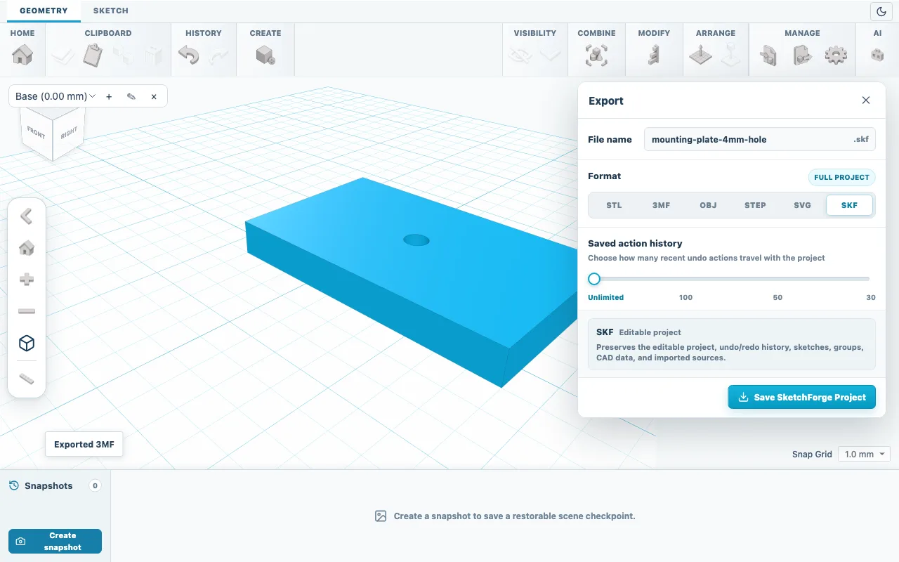Close the Export panel
The height and width of the screenshot is (562, 899).
pyautogui.click(x=866, y=100)
